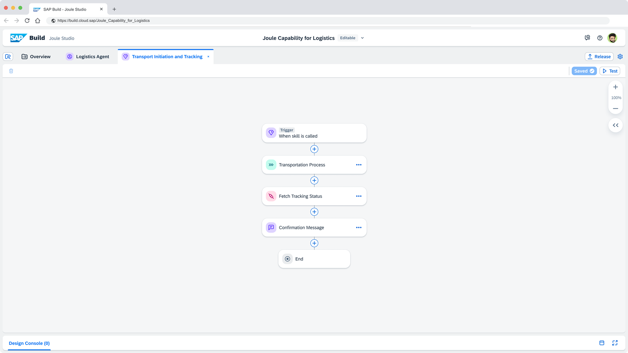Click the Joule Studio label

coord(62,38)
